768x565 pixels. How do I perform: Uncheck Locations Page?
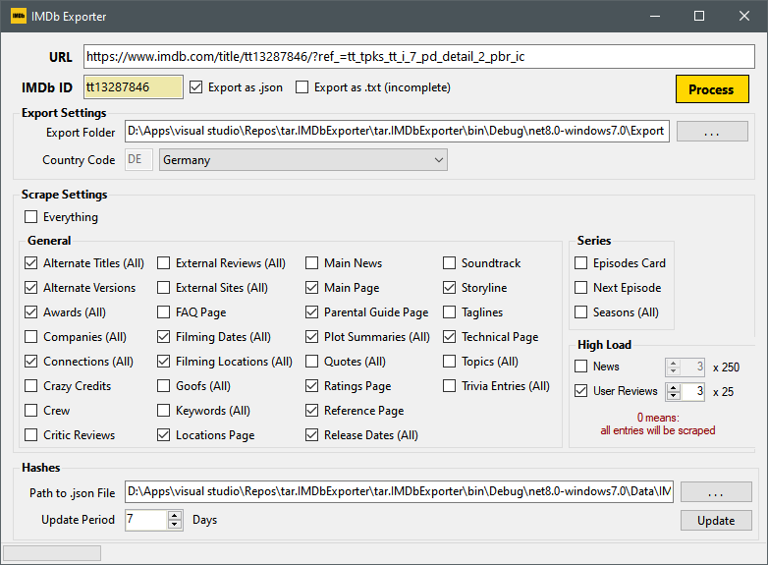[x=164, y=434]
